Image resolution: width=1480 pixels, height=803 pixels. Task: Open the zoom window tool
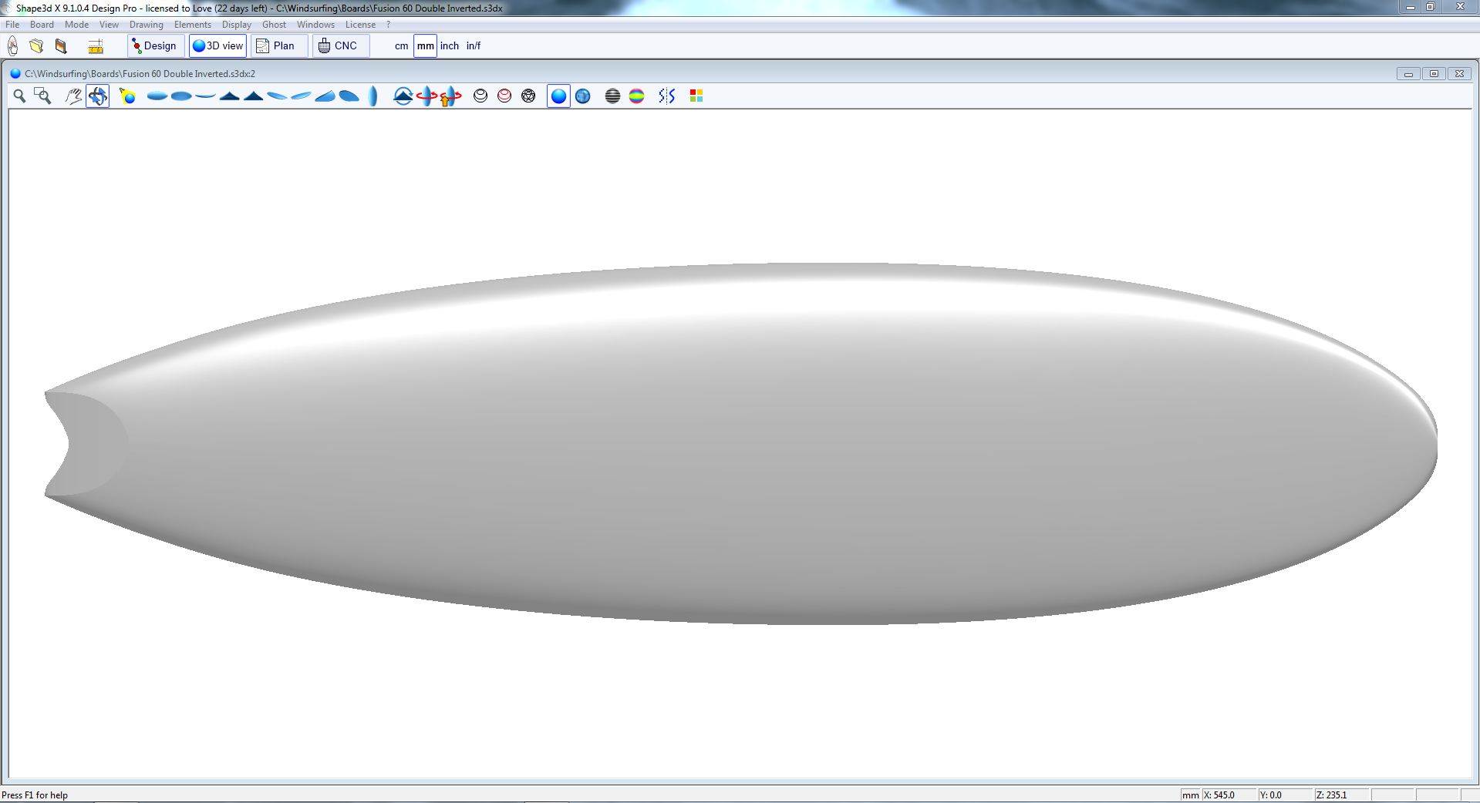(x=43, y=96)
